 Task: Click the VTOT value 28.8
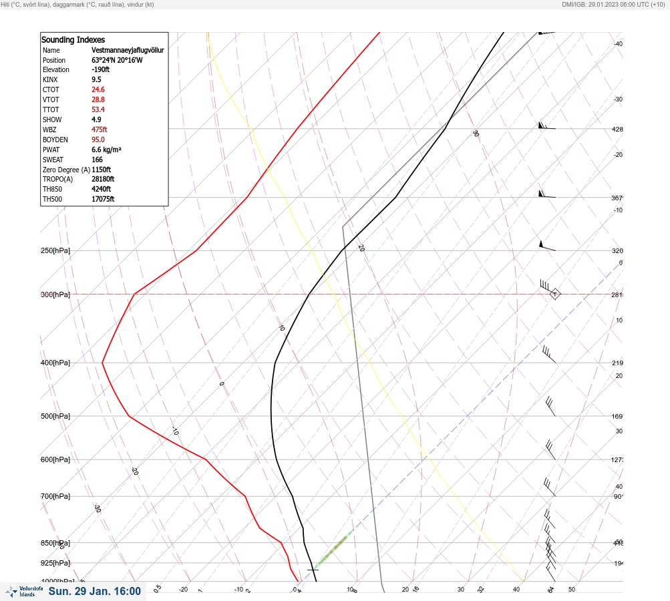pyautogui.click(x=98, y=99)
